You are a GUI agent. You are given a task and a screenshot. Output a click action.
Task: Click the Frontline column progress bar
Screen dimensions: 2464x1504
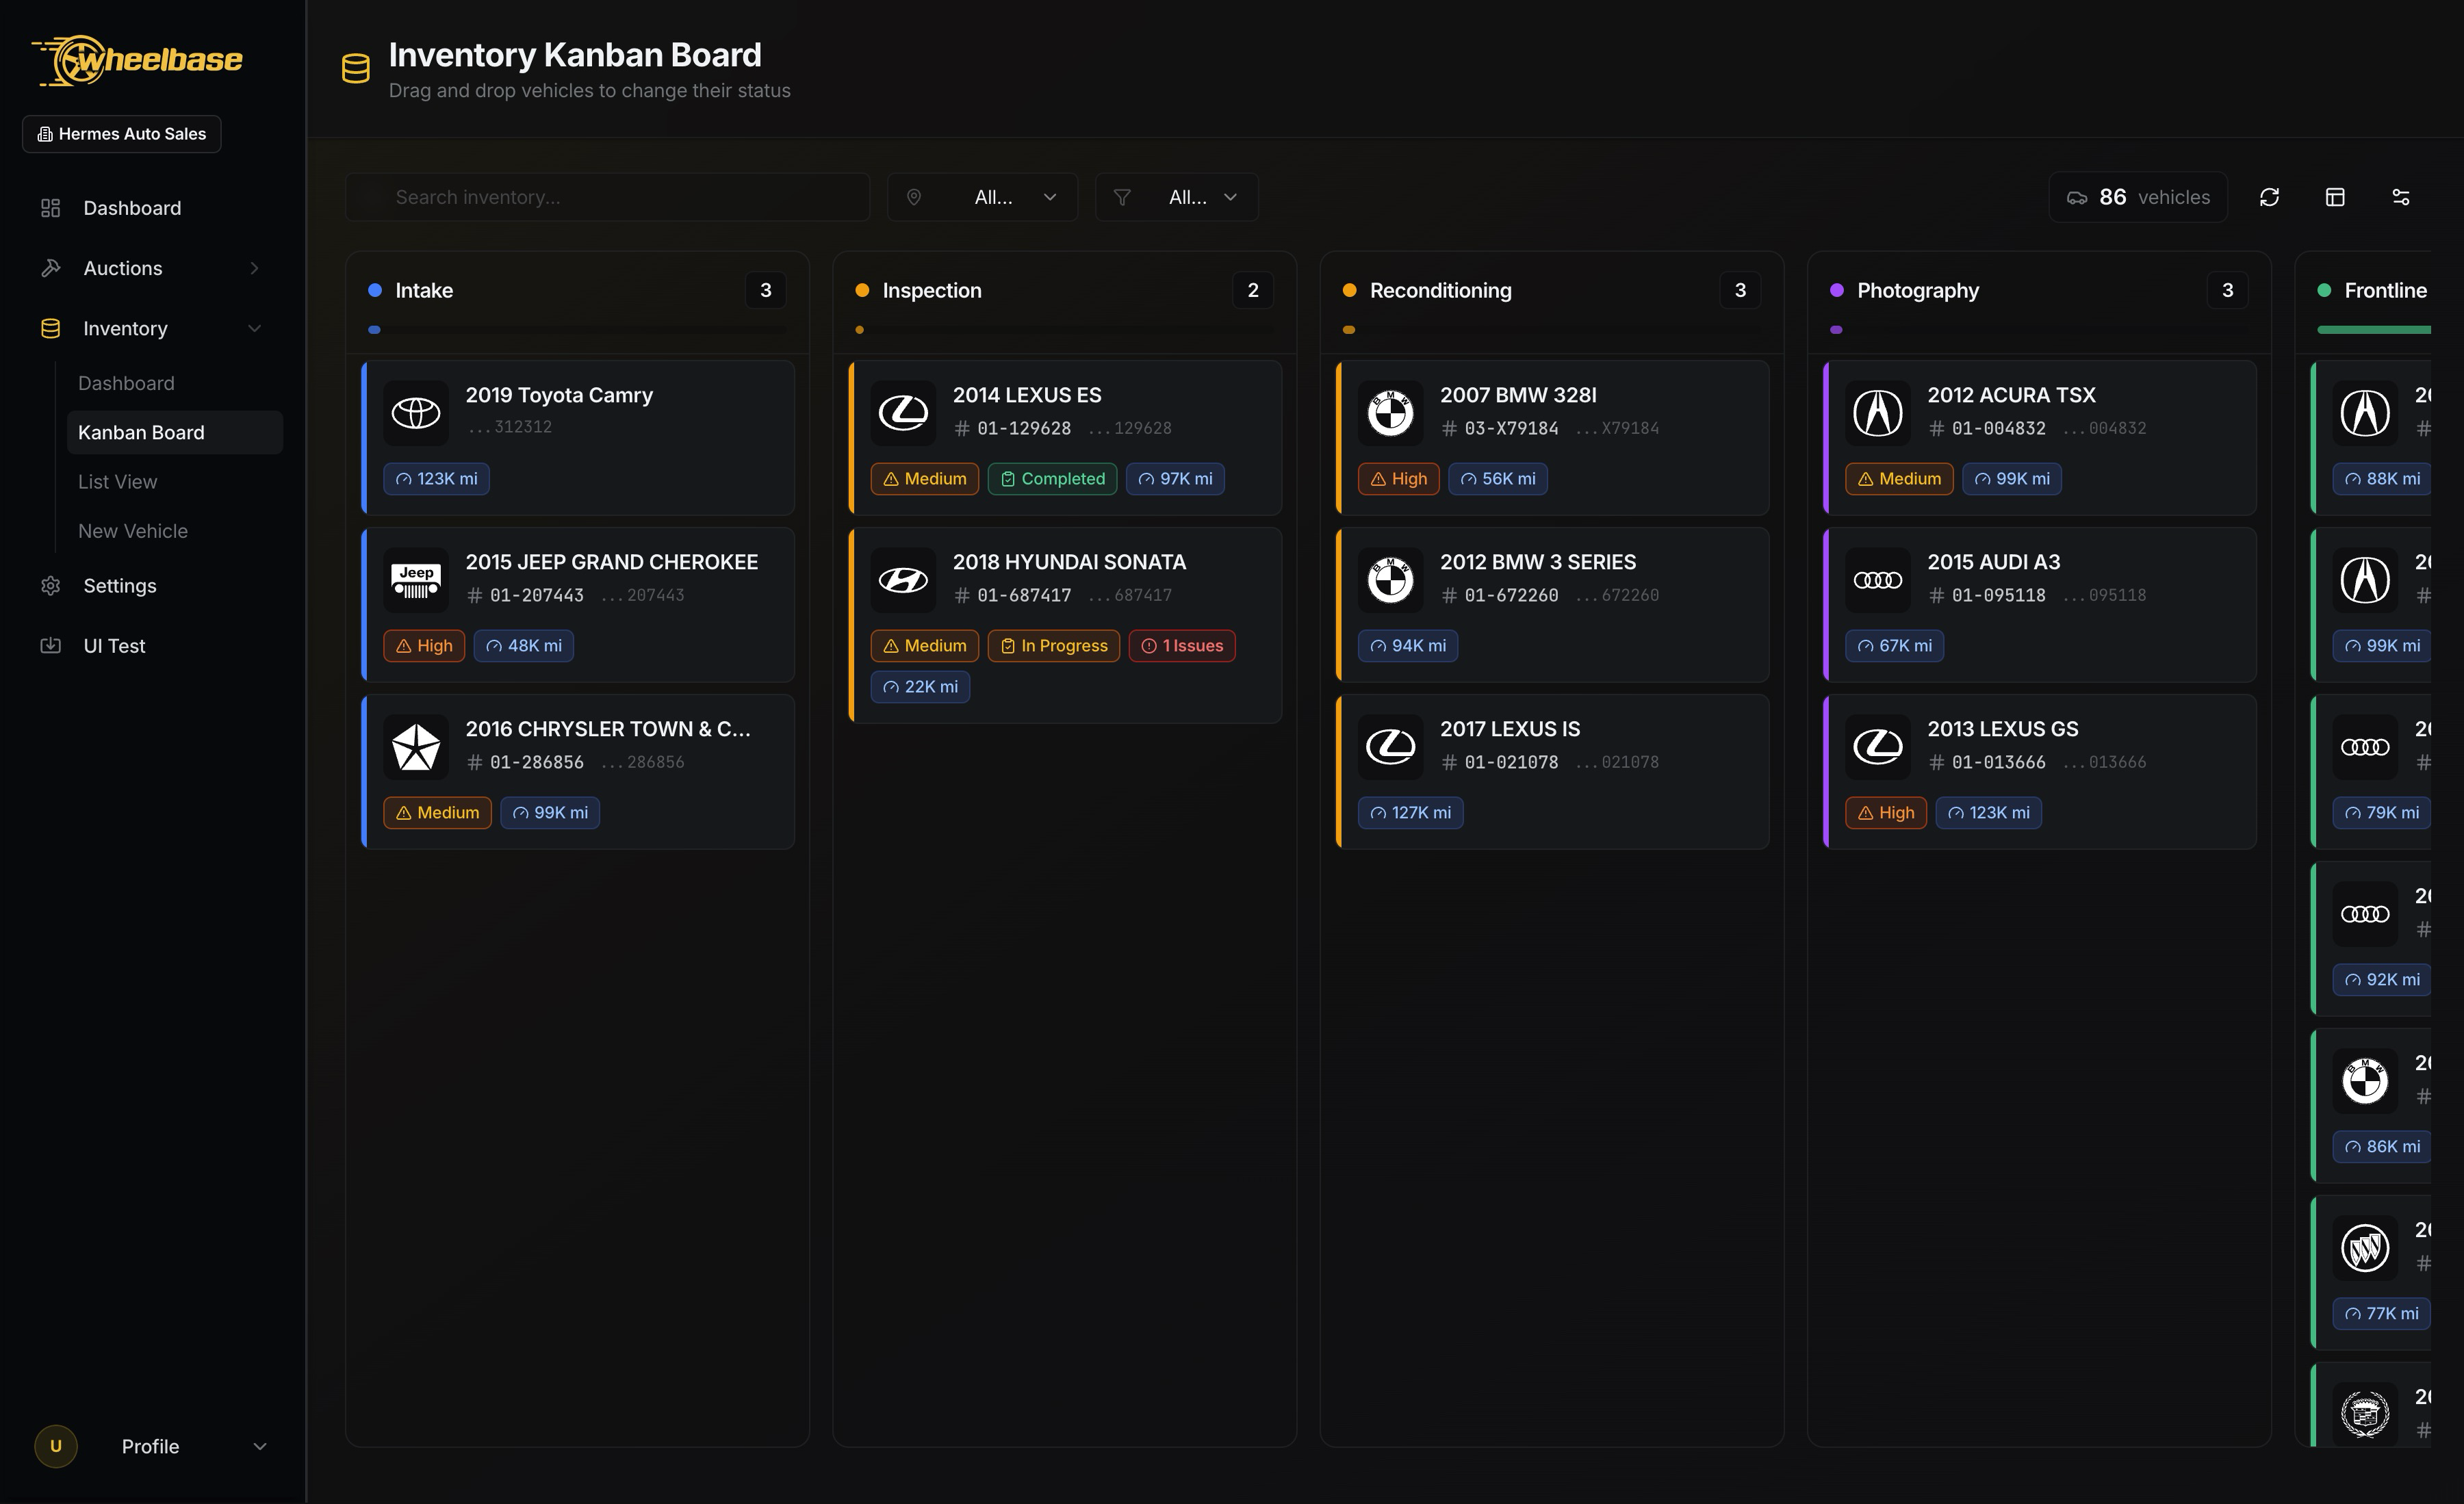pos(2373,329)
